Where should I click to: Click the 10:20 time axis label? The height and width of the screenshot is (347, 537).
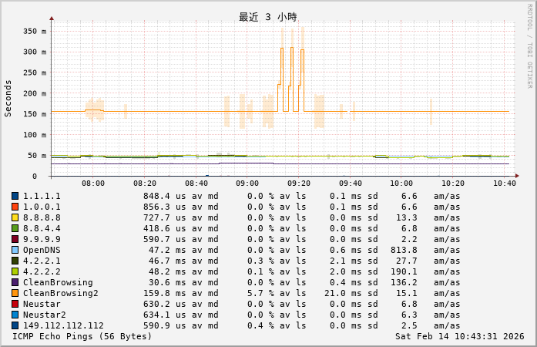pos(452,184)
